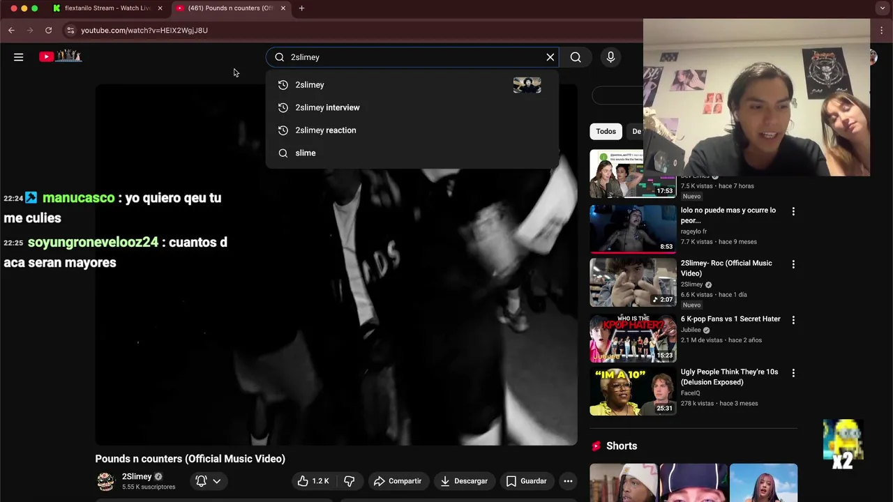Click the magnifier search submit button
The width and height of the screenshot is (893, 502).
pyautogui.click(x=576, y=57)
